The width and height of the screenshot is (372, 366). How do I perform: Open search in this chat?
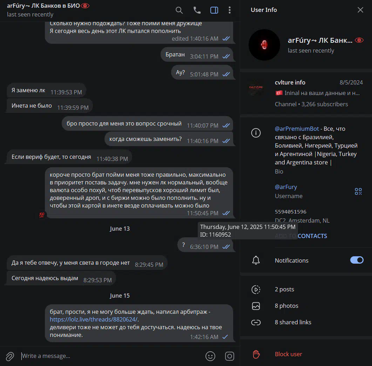(179, 10)
